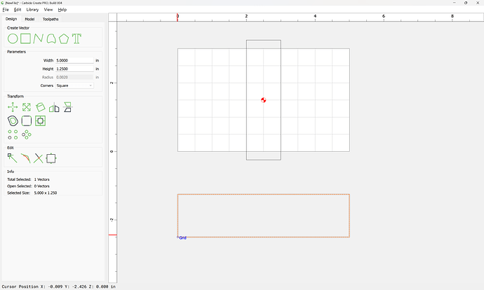Open the Corners dropdown set to Square
Screen dimensions: 484x290
pos(74,85)
